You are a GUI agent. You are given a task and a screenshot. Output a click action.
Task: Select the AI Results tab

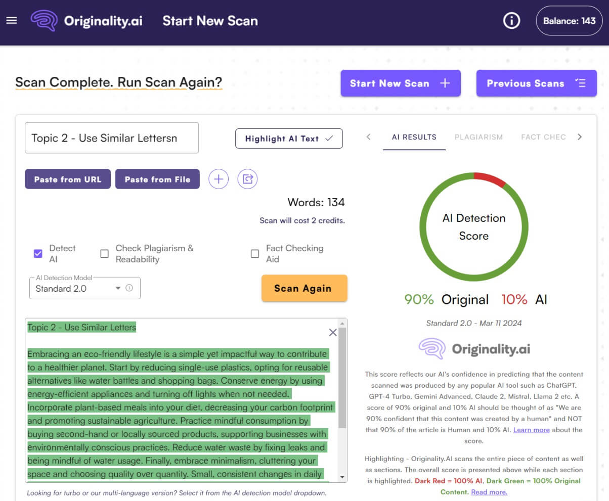click(x=414, y=137)
